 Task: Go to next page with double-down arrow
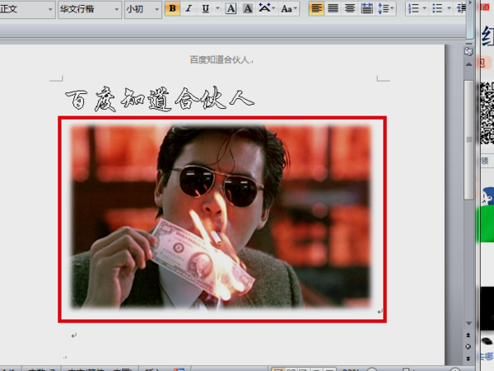[x=468, y=359]
